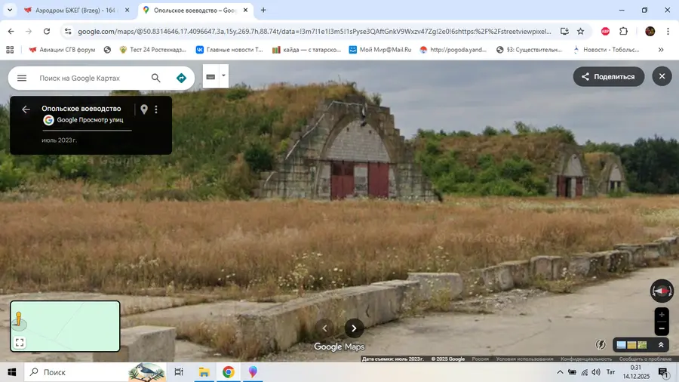Expand the minimap to full screen
The image size is (679, 382).
pyautogui.click(x=20, y=342)
